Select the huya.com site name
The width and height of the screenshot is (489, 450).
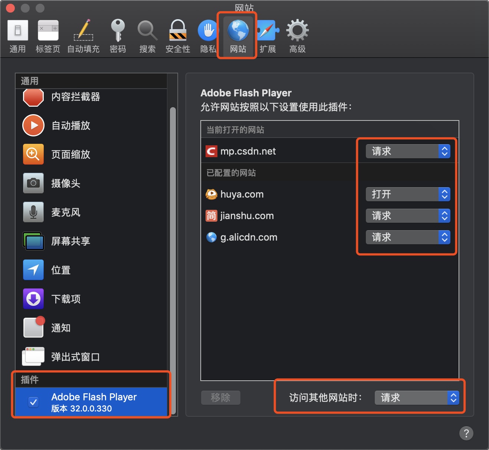click(242, 194)
